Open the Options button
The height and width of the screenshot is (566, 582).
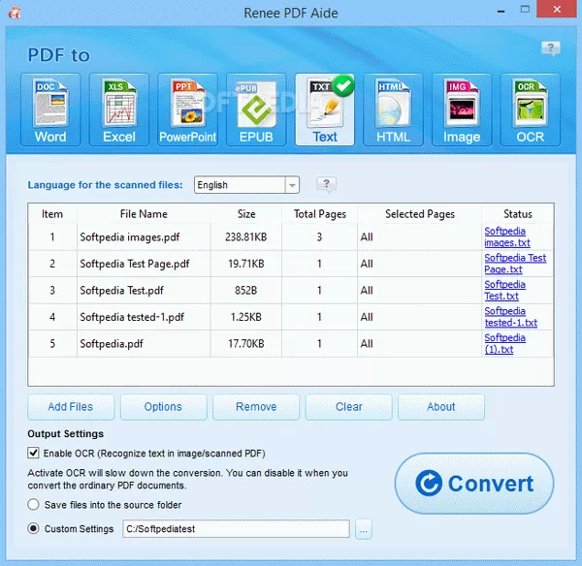(x=163, y=407)
